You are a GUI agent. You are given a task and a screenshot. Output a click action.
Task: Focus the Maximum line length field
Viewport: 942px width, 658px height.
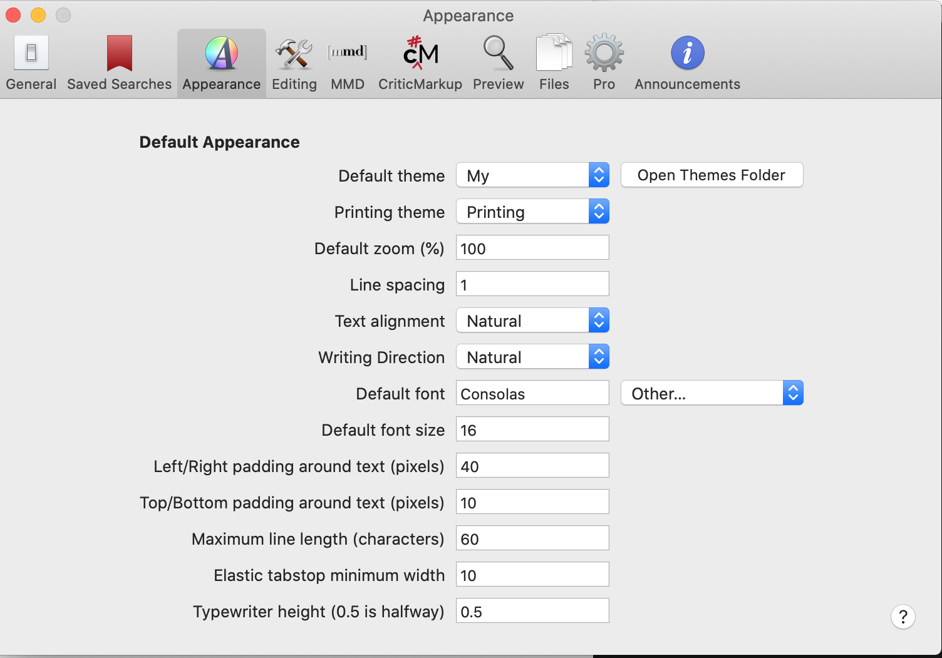coord(532,538)
